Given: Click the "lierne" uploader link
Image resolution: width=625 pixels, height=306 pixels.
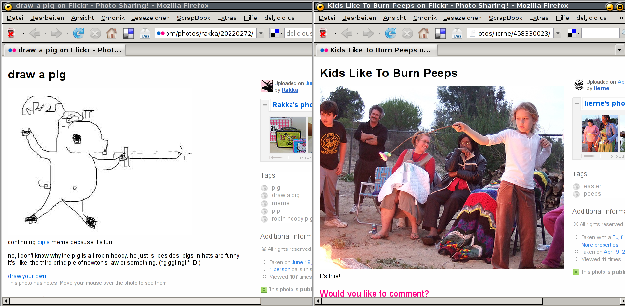Looking at the screenshot, I should click(x=602, y=88).
